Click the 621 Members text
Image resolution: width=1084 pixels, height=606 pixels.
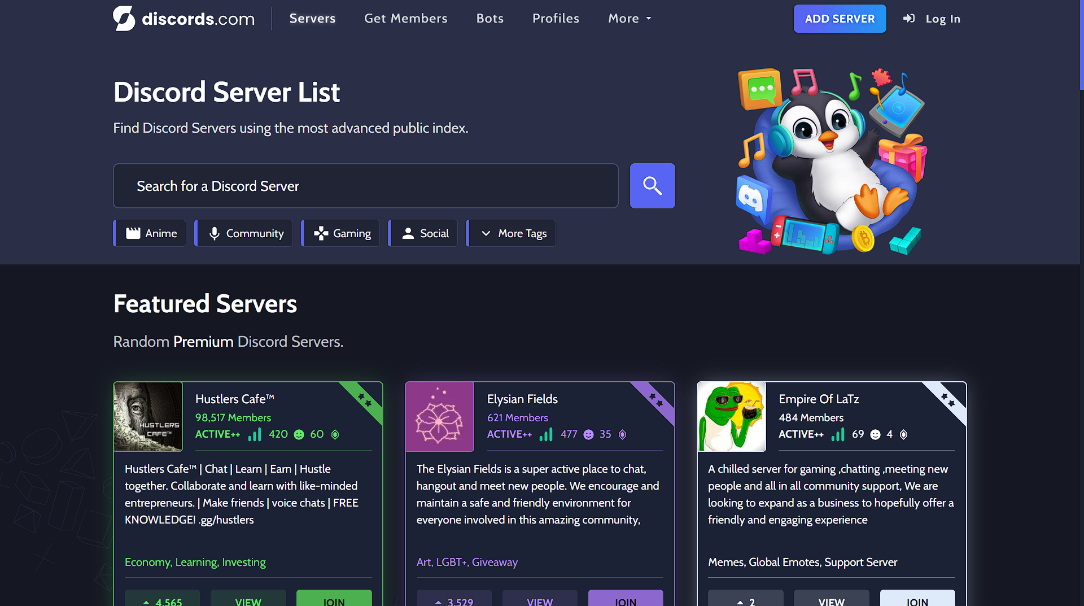tap(518, 417)
